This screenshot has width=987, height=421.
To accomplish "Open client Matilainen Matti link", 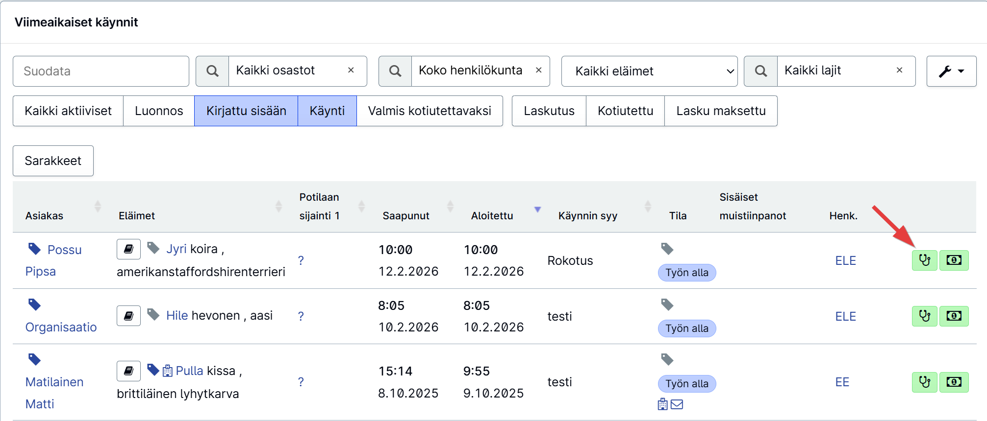I will (x=54, y=393).
